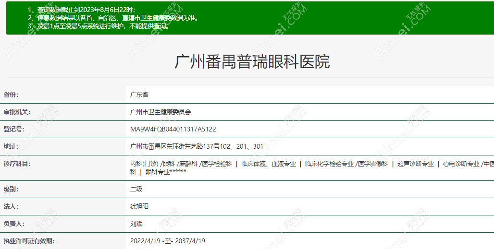
Task: Click the 广东省 value
Action: tap(139, 95)
